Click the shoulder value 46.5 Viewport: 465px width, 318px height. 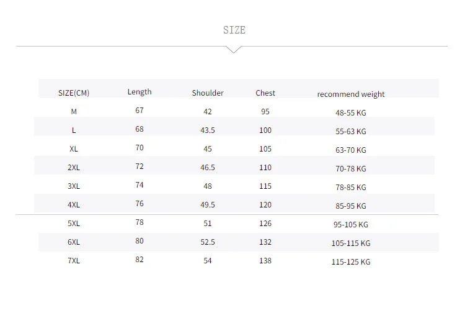(208, 168)
